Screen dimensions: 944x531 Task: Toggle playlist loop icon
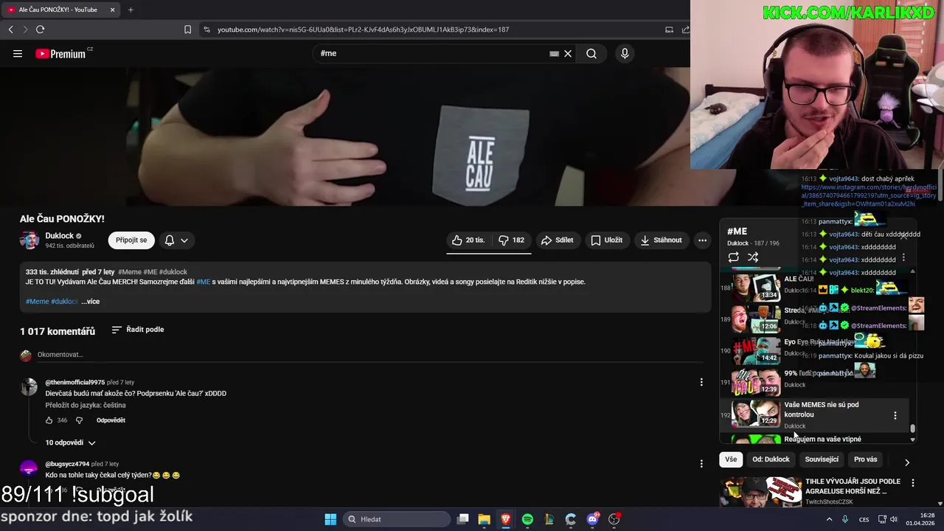(733, 257)
